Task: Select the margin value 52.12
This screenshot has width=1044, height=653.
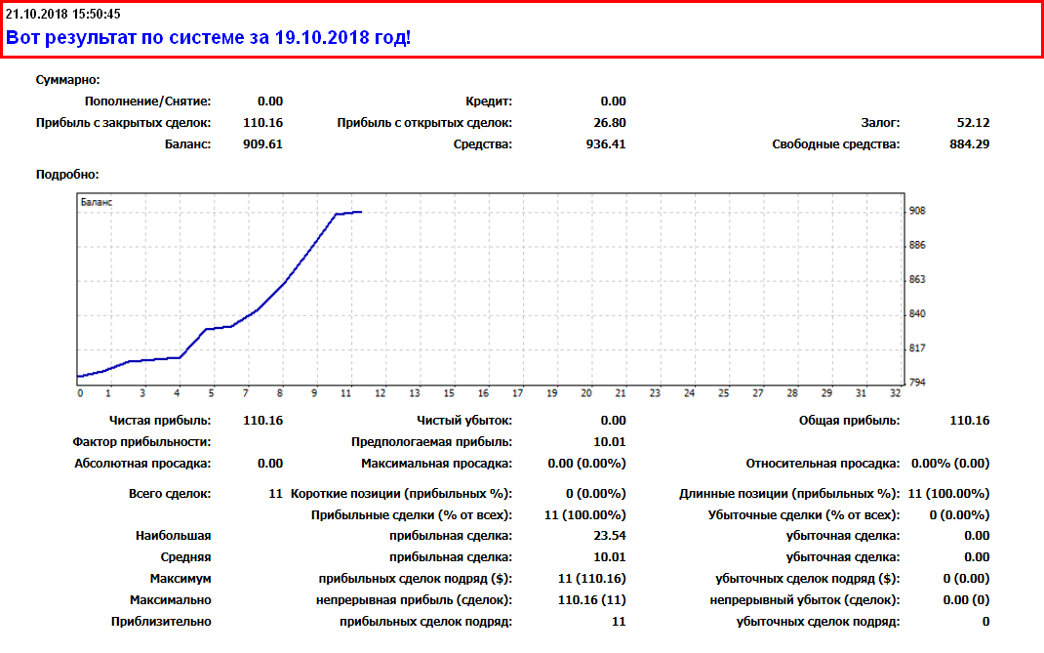Action: [x=974, y=123]
